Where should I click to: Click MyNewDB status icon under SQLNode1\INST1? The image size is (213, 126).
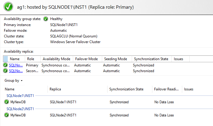pos(7,102)
